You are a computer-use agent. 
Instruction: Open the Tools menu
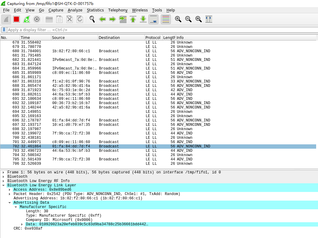(x=157, y=10)
